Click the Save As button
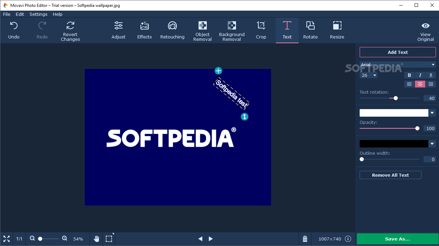 397,239
